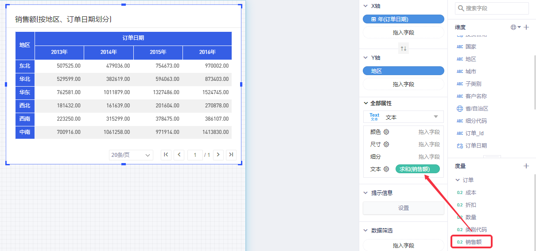Click the swap X and Y axes icon

(404, 49)
